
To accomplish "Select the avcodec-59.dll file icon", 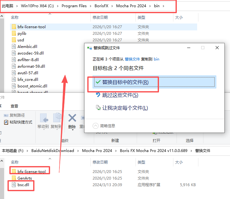I will coord(14,53).
